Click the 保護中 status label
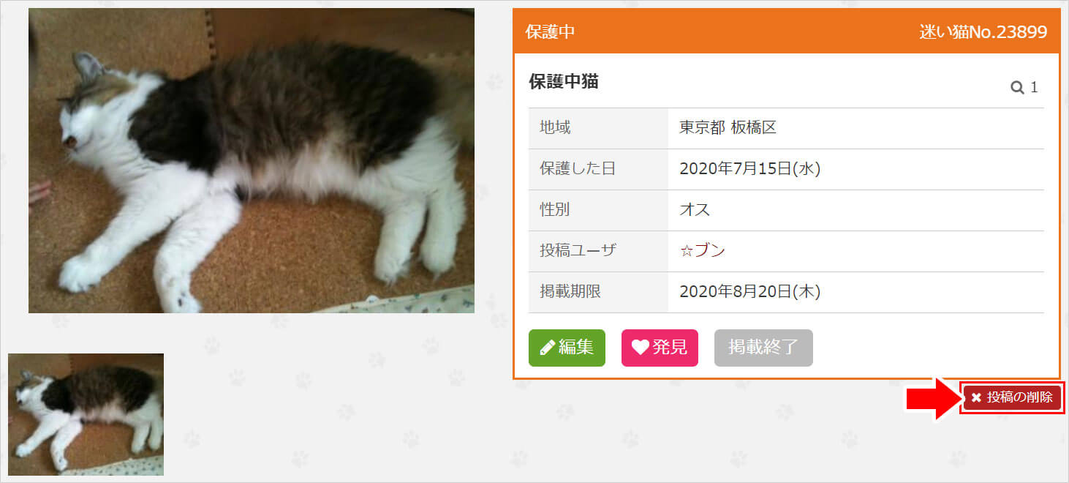The image size is (1069, 483). tap(550, 32)
